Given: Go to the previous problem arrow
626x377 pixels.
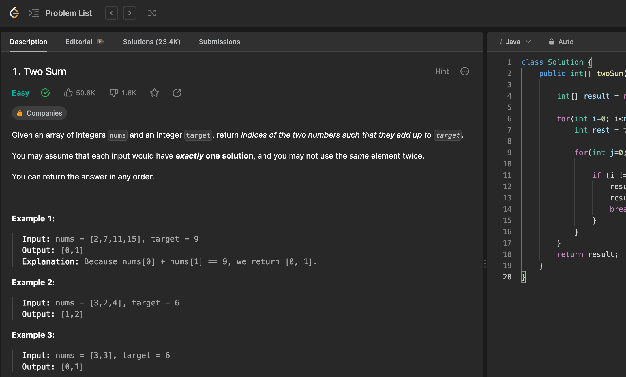Looking at the screenshot, I should pos(112,13).
